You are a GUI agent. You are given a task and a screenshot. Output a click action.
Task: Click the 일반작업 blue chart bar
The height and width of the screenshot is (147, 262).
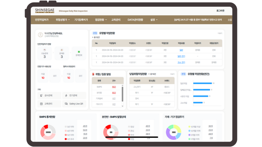[203, 83]
